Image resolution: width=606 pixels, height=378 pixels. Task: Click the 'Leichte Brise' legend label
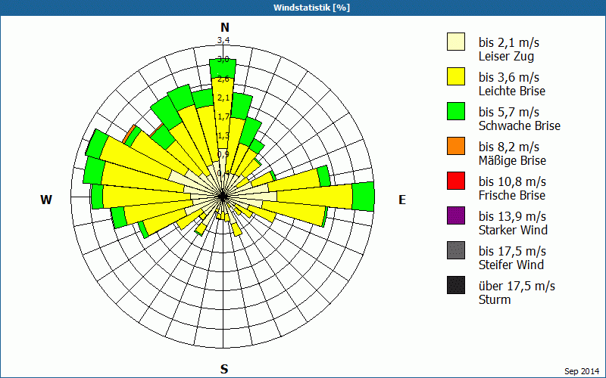click(512, 91)
